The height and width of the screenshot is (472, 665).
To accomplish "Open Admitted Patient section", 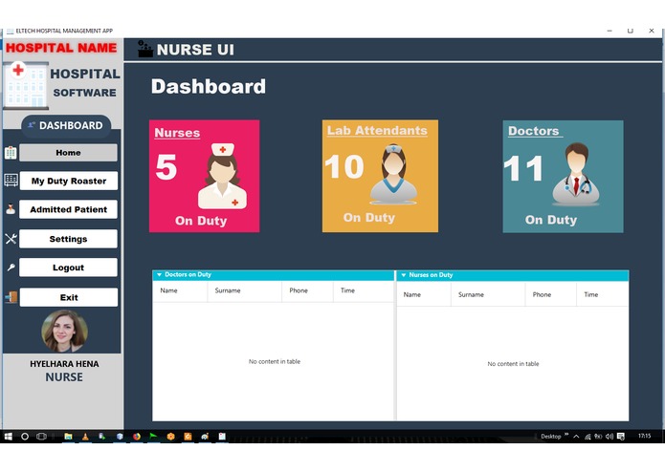I will coord(68,209).
